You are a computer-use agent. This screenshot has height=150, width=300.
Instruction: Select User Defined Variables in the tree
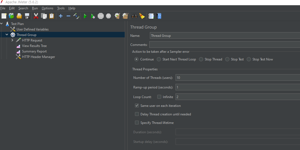tap(33, 29)
